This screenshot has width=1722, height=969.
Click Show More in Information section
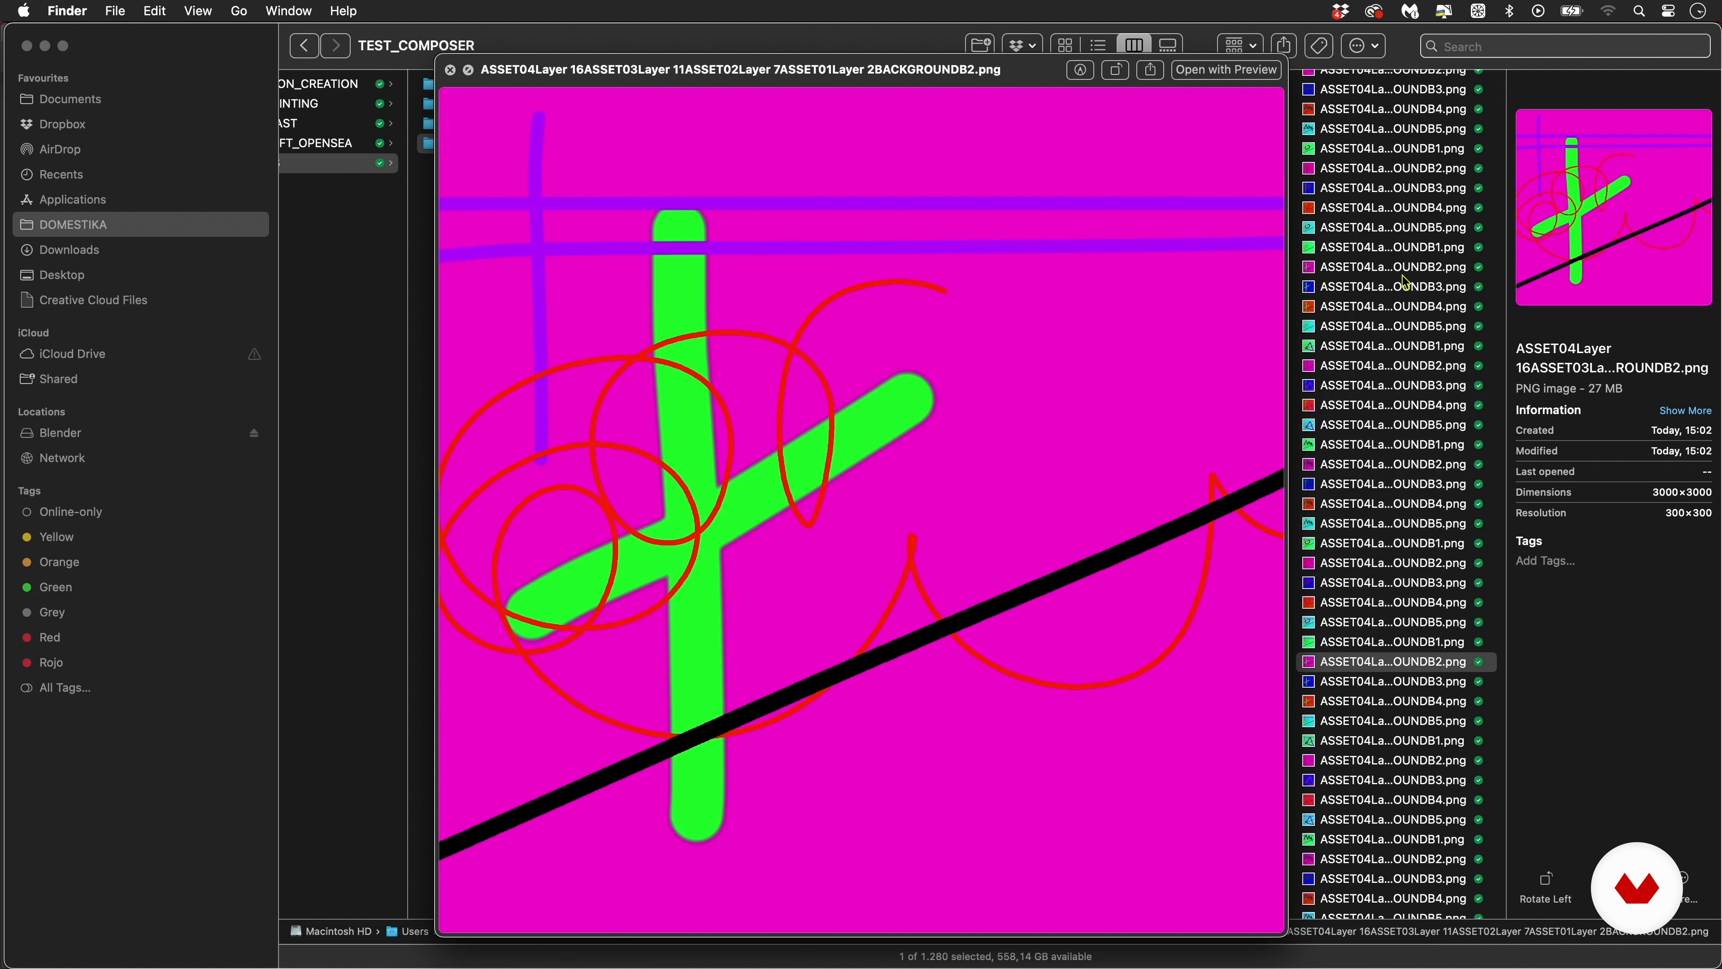[x=1685, y=410]
